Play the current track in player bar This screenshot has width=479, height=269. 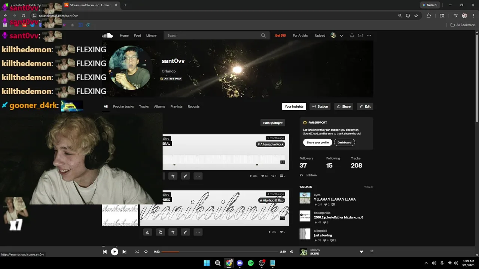pos(115,252)
